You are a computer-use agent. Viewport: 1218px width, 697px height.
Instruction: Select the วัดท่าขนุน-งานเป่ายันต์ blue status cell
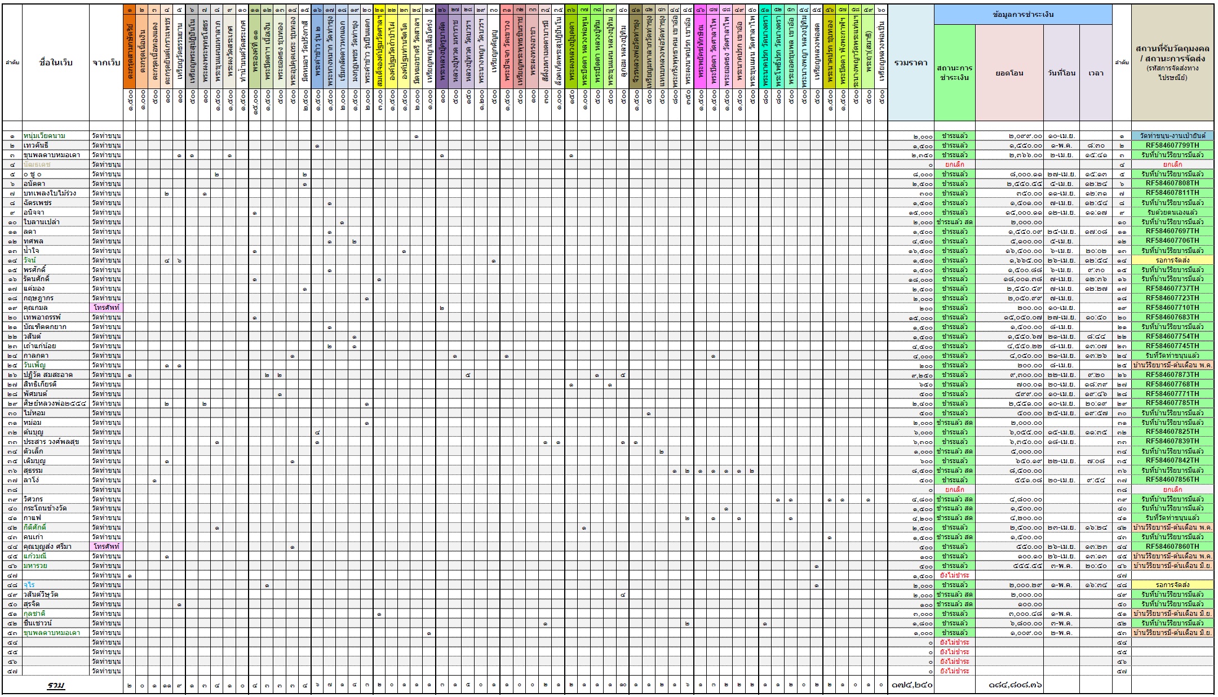1172,136
